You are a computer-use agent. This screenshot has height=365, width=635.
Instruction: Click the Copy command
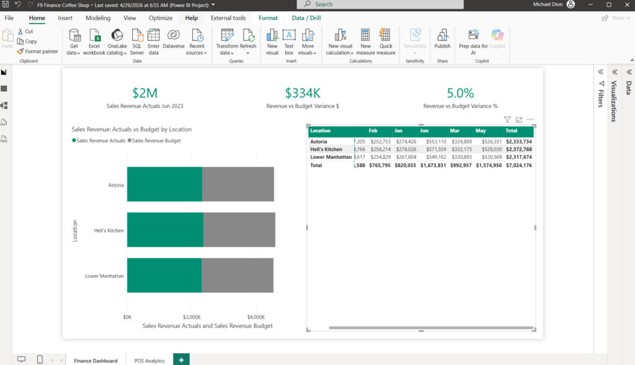coord(27,42)
